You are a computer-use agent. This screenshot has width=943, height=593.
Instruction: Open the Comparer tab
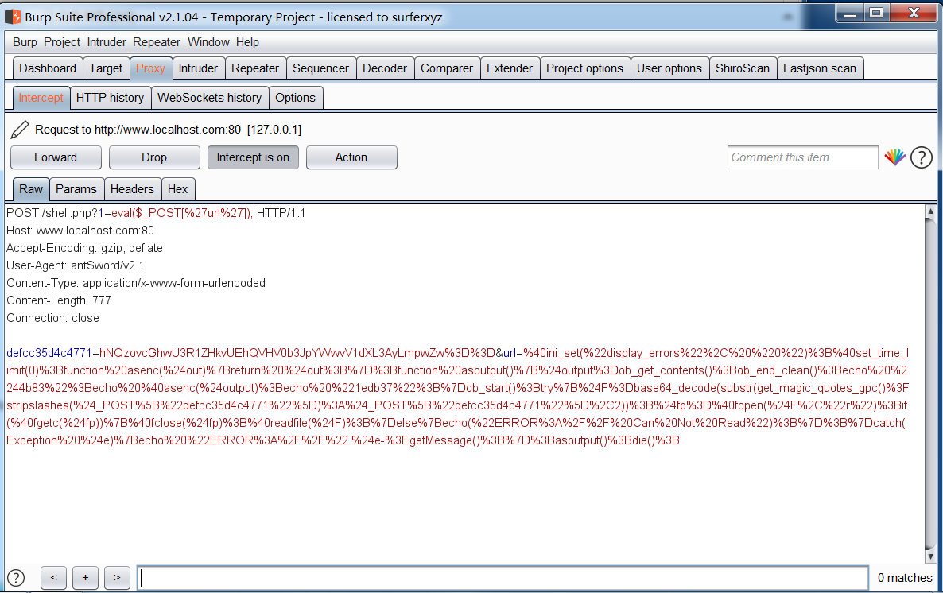[x=447, y=68]
